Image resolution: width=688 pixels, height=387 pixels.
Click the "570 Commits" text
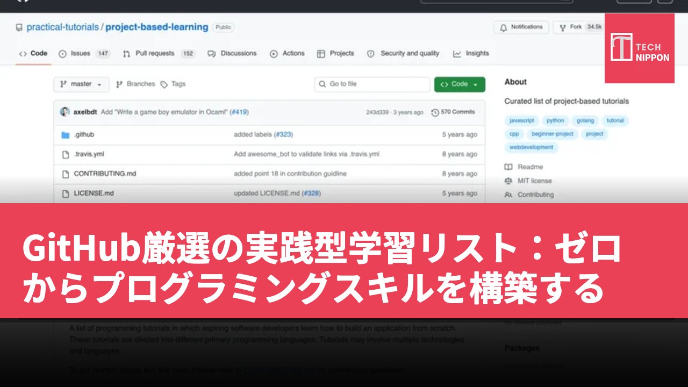pos(458,112)
